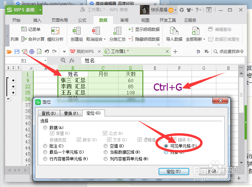The height and width of the screenshot is (187, 252).
Task: Collapse the outline group at row 36
Action: pos(8,99)
